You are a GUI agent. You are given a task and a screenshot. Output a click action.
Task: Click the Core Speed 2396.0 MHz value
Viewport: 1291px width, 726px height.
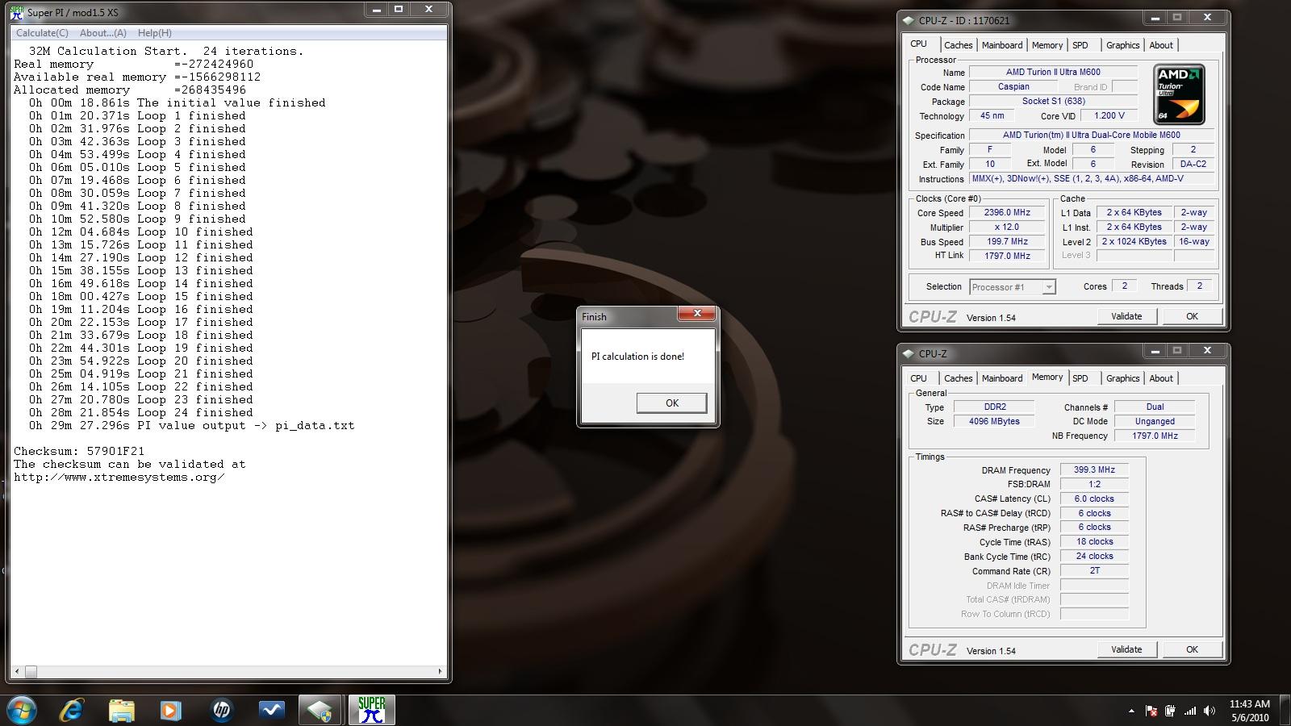pyautogui.click(x=1007, y=213)
